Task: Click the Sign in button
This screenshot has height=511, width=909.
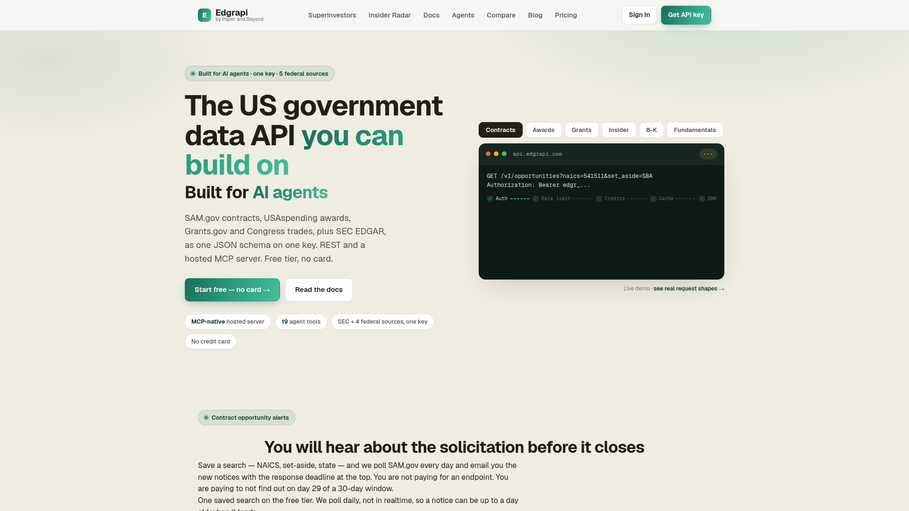Action: (639, 15)
